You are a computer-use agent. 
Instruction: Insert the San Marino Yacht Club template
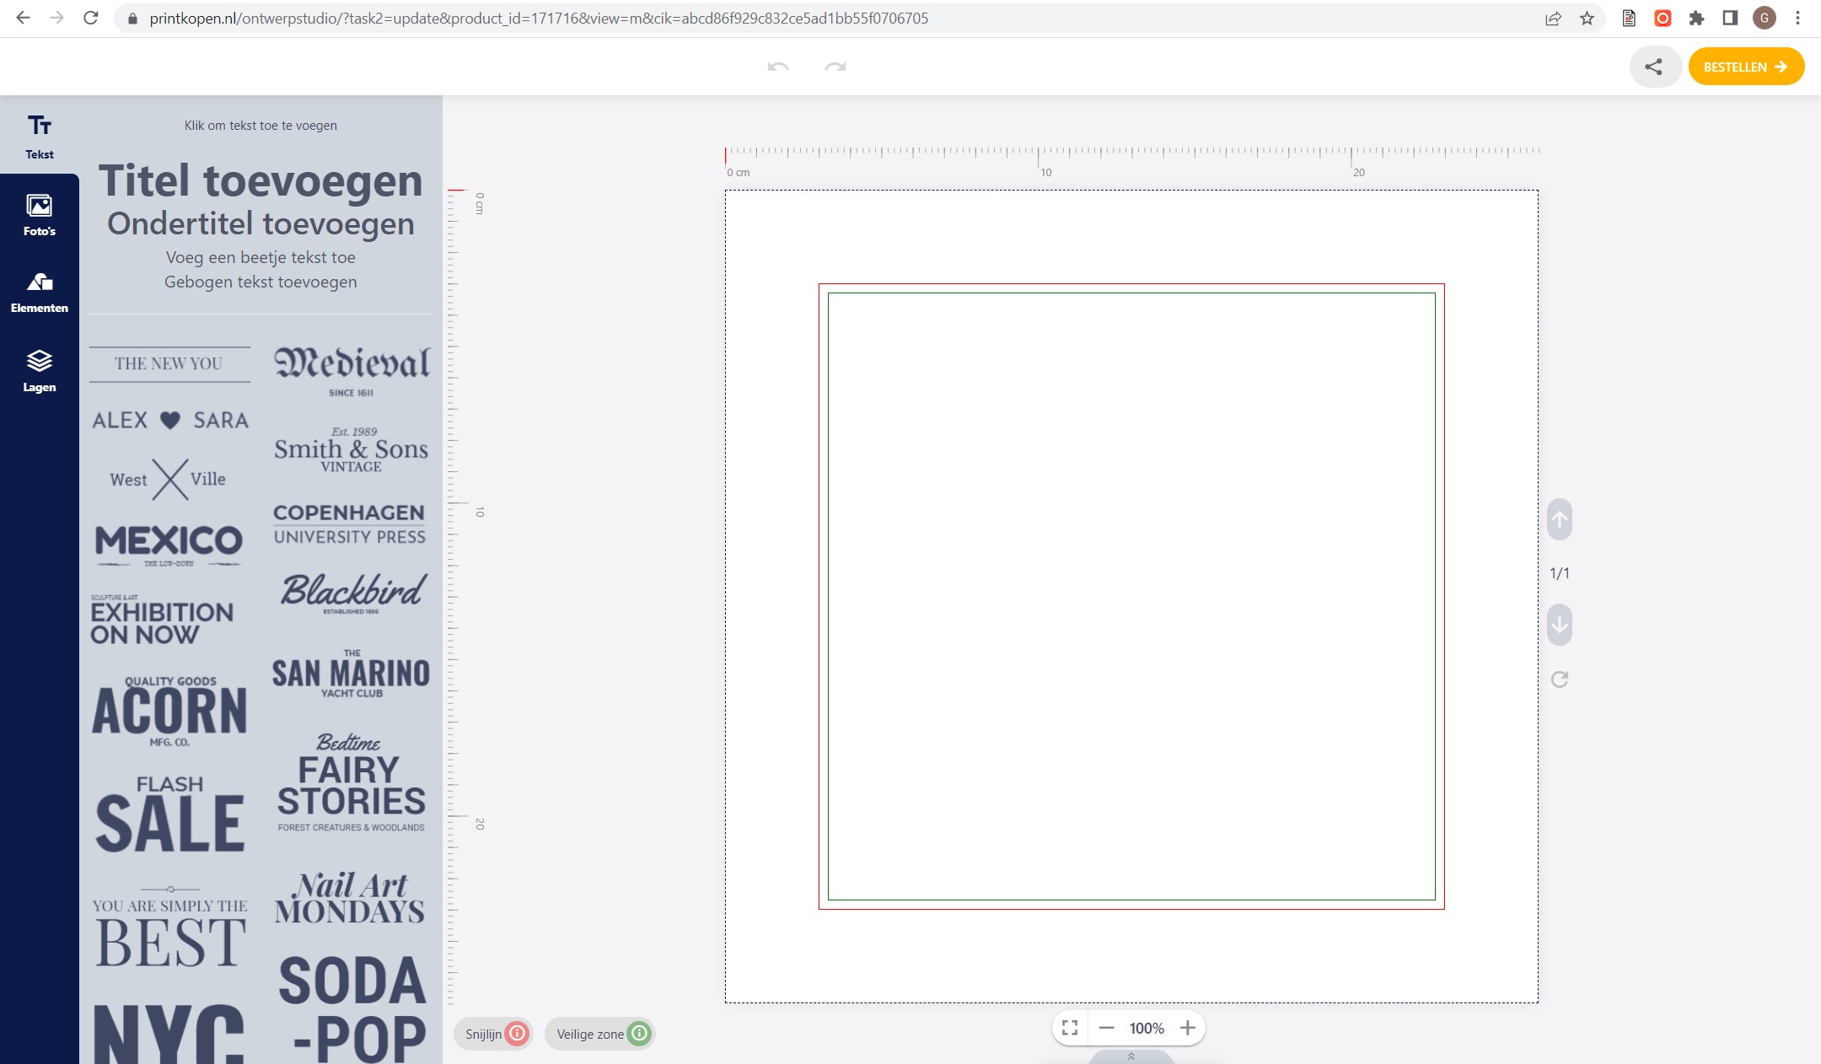coord(351,674)
